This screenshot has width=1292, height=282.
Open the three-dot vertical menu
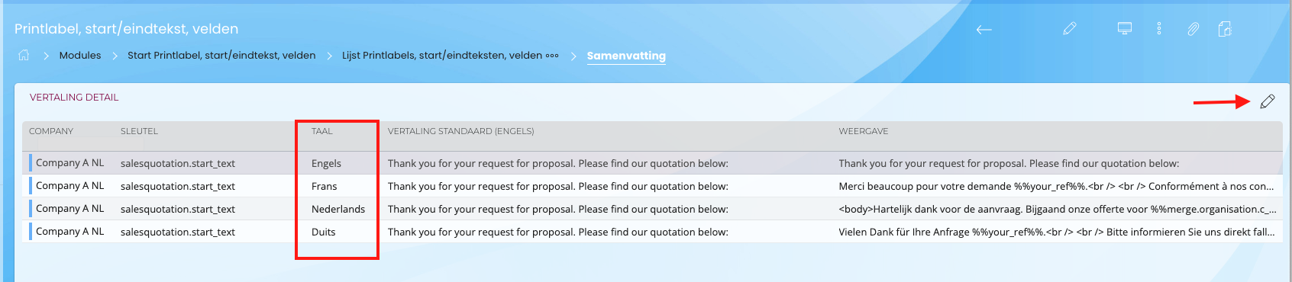[x=1159, y=29]
